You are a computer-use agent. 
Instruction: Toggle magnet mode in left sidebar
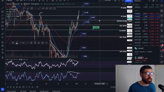pos(3,42)
